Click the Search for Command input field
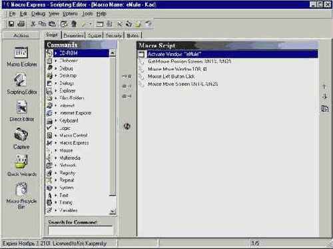 (81, 231)
